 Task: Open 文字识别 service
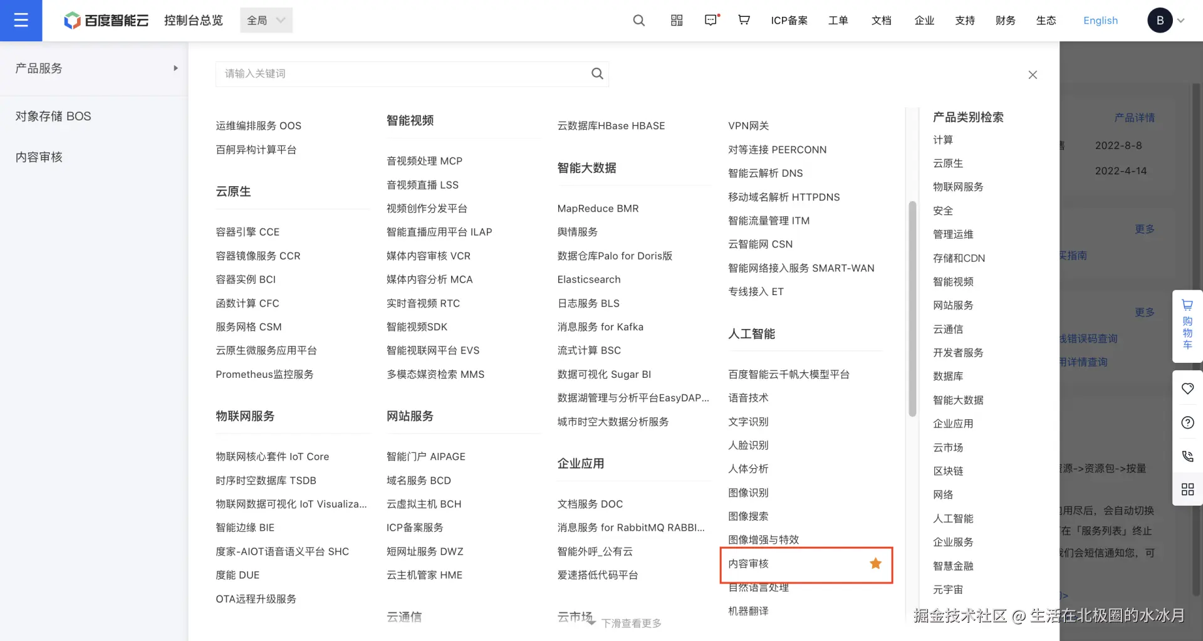click(748, 422)
